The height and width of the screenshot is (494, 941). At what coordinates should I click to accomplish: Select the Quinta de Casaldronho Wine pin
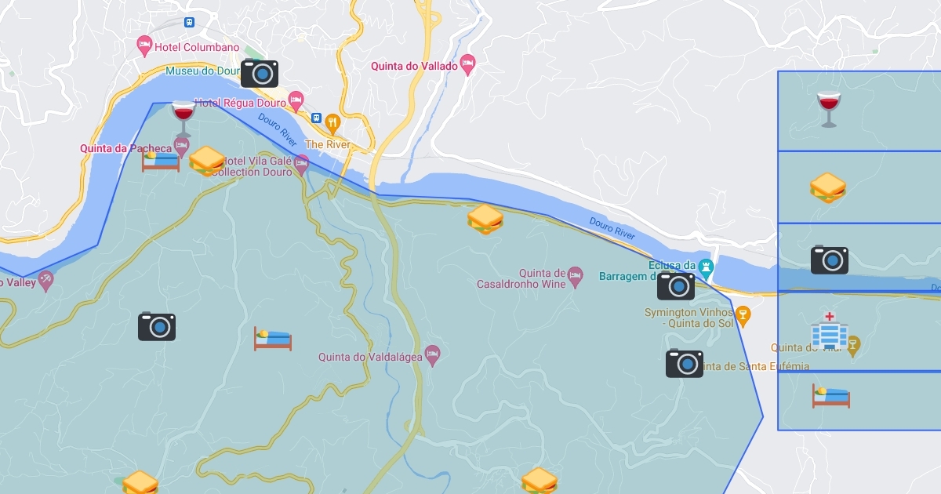coord(576,276)
